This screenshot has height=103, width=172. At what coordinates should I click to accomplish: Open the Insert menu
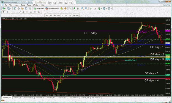tap(17, 5)
